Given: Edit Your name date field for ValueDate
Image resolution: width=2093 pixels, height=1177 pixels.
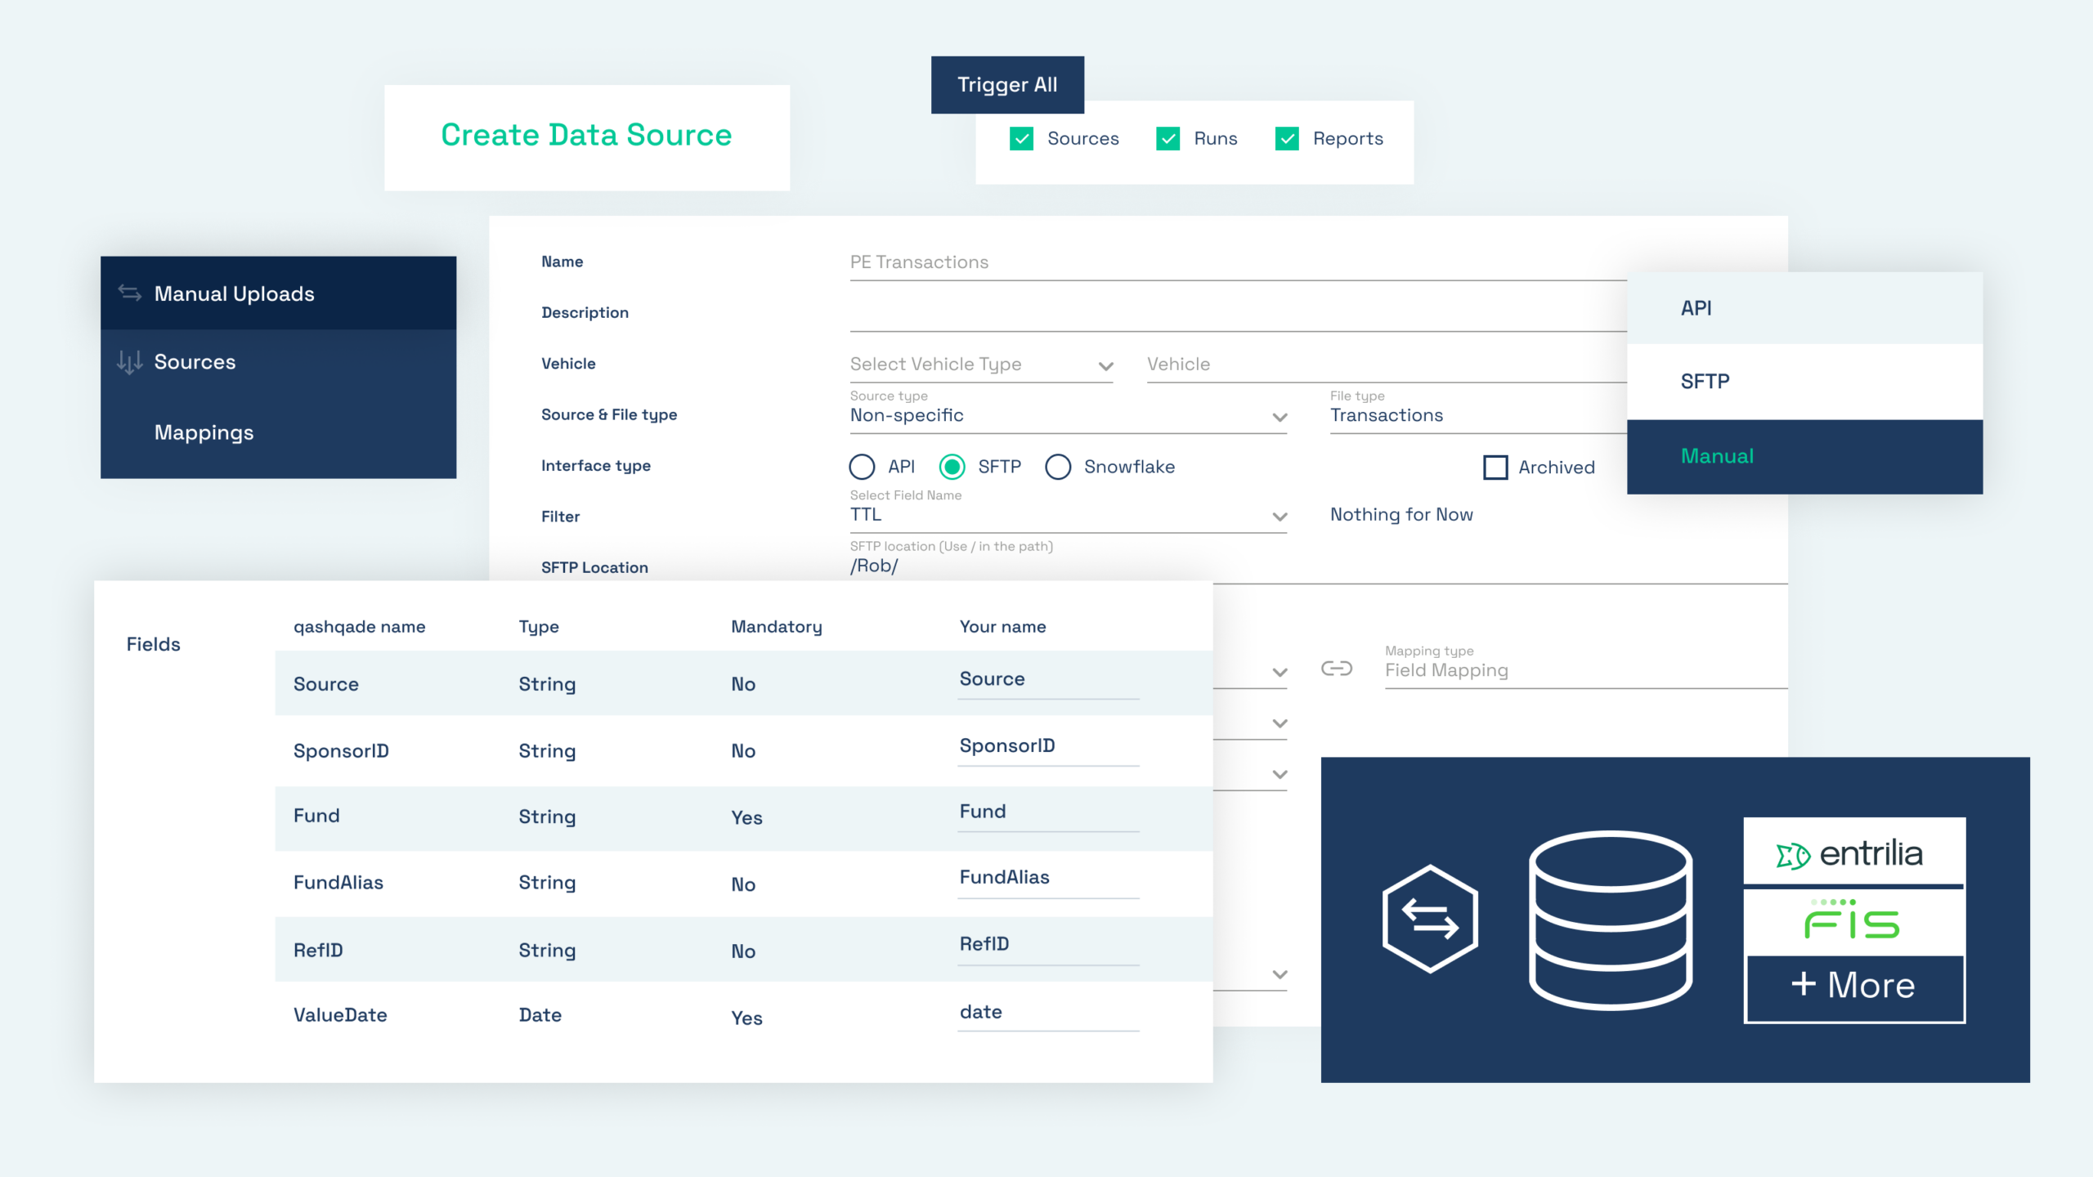Looking at the screenshot, I should point(1048,1014).
